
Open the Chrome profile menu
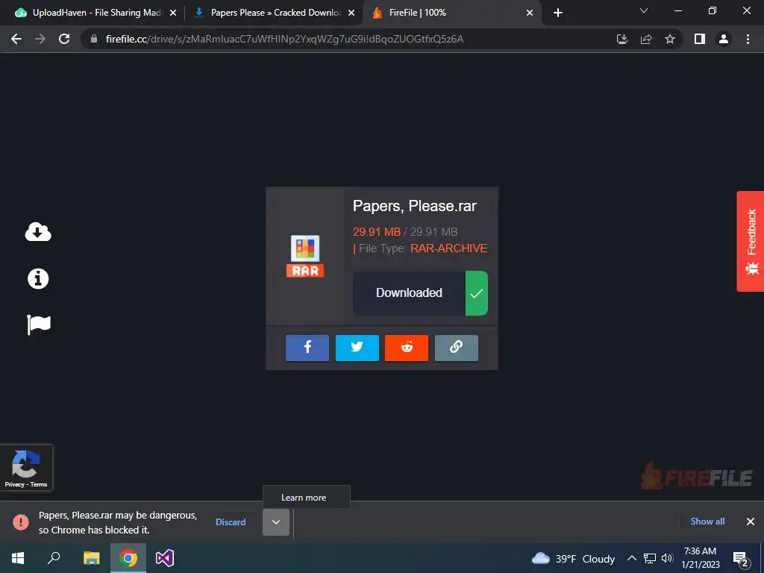pyautogui.click(x=724, y=39)
